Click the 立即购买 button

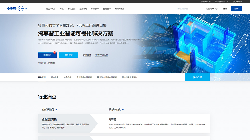click(x=47, y=55)
